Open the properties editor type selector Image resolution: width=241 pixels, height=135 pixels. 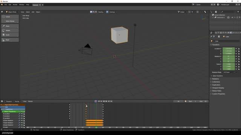click(x=212, y=33)
